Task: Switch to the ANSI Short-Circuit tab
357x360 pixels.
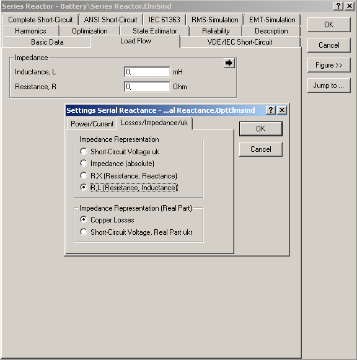Action: 110,20
